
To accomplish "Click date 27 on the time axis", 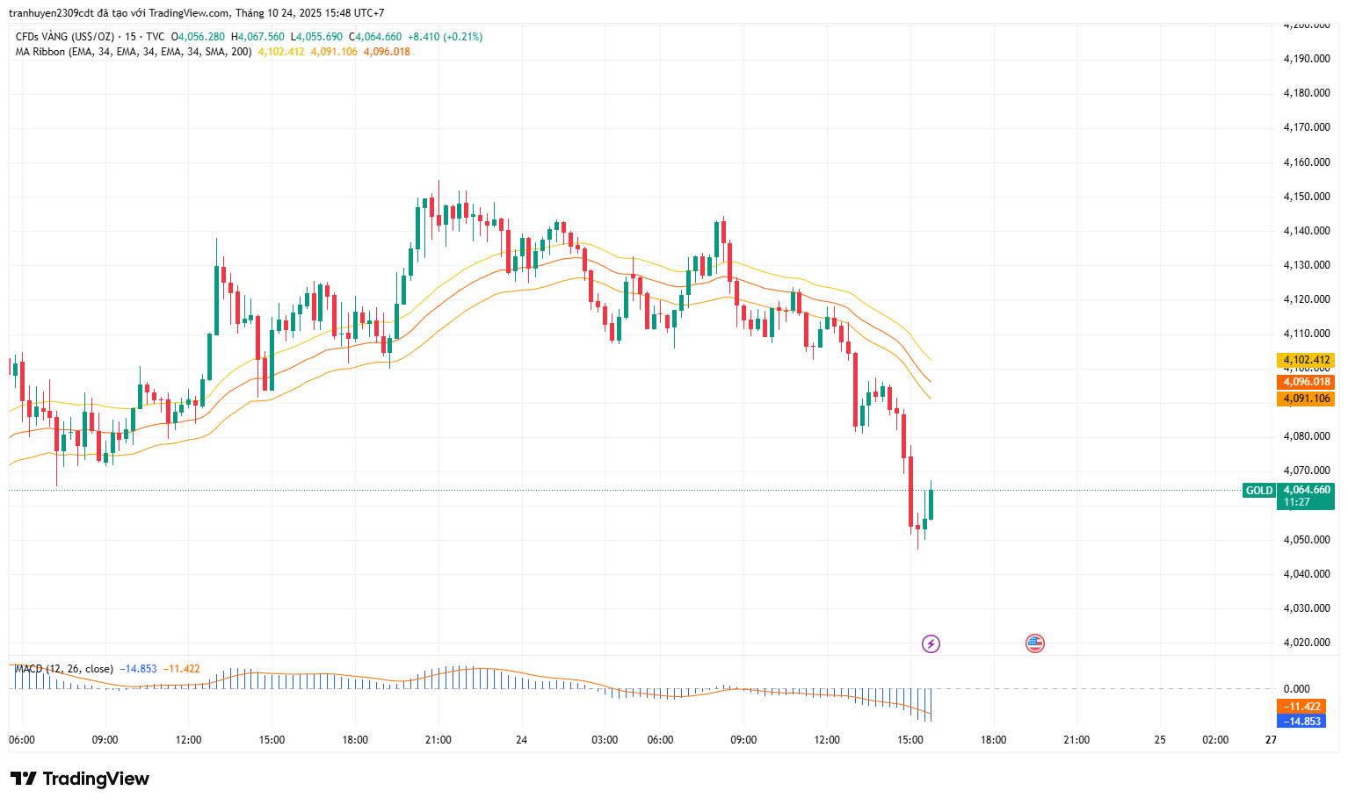I will pyautogui.click(x=1271, y=740).
